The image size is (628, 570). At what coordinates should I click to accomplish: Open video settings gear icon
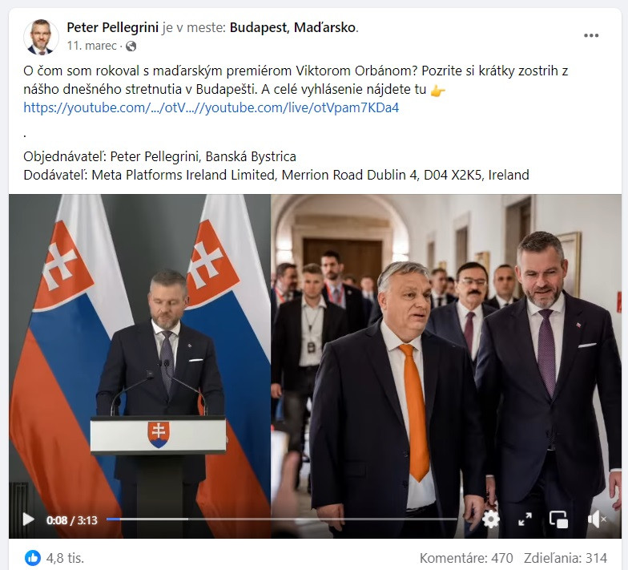(x=491, y=519)
